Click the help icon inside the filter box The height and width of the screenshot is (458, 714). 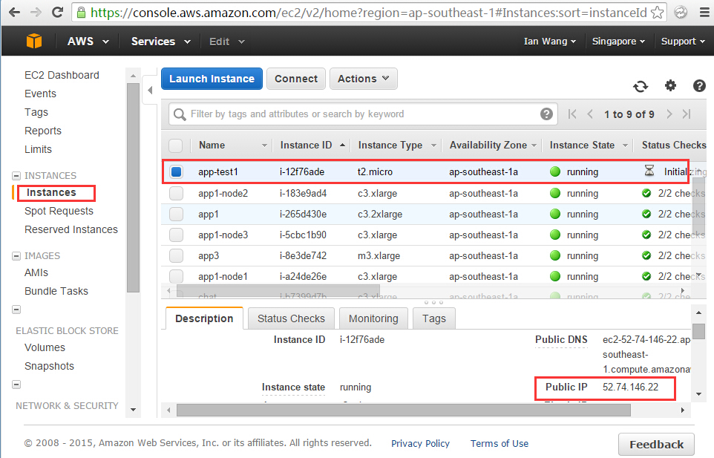546,114
